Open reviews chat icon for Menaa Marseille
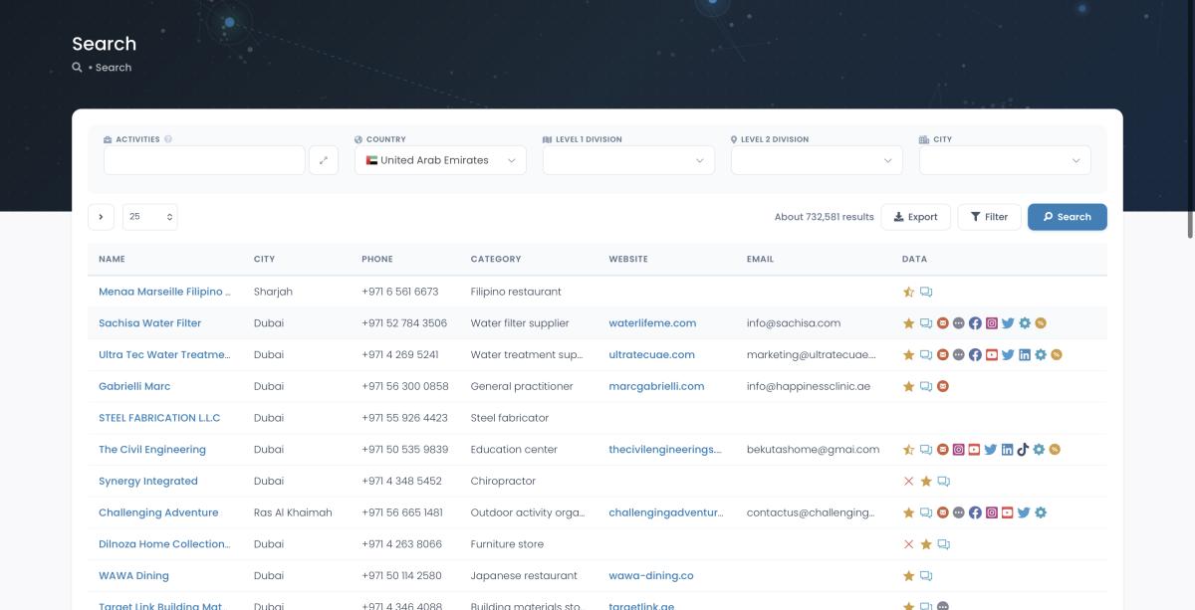The width and height of the screenshot is (1195, 610). pos(926,293)
